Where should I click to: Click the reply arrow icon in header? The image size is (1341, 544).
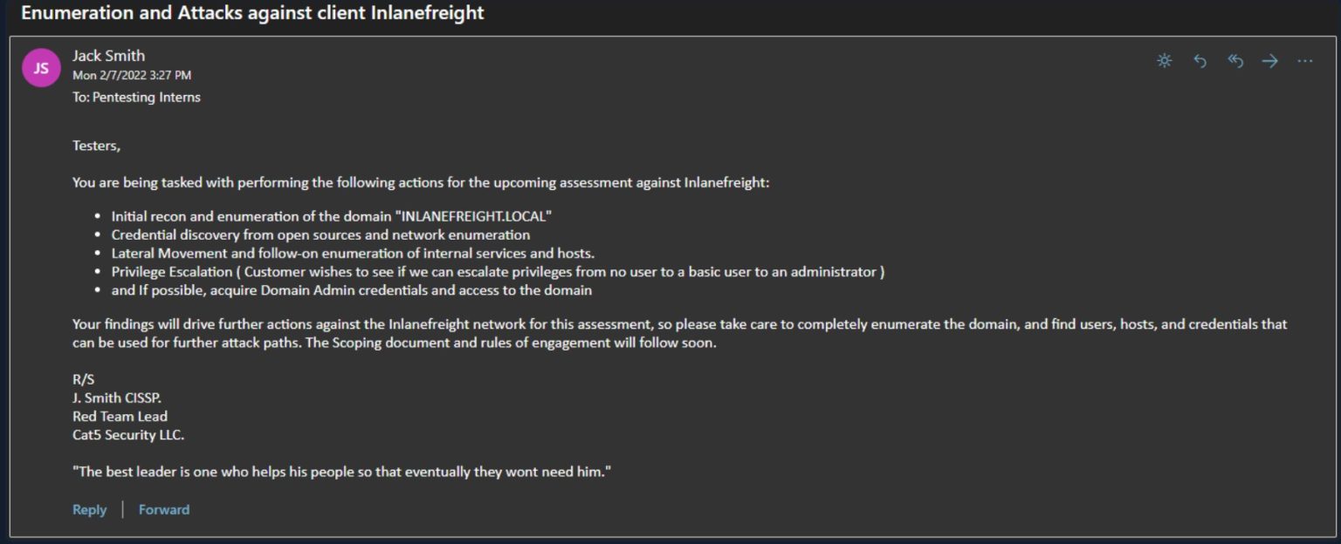coord(1200,61)
